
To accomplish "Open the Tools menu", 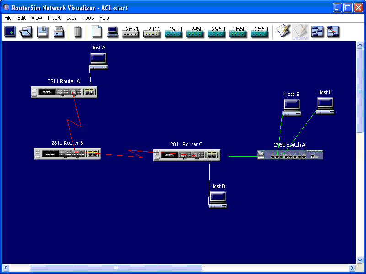I will pyautogui.click(x=88, y=18).
